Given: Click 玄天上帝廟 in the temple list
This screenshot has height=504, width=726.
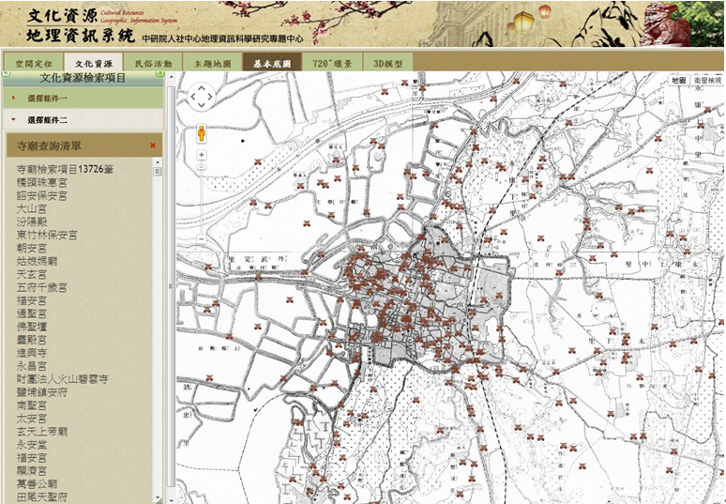Looking at the screenshot, I should [x=42, y=431].
